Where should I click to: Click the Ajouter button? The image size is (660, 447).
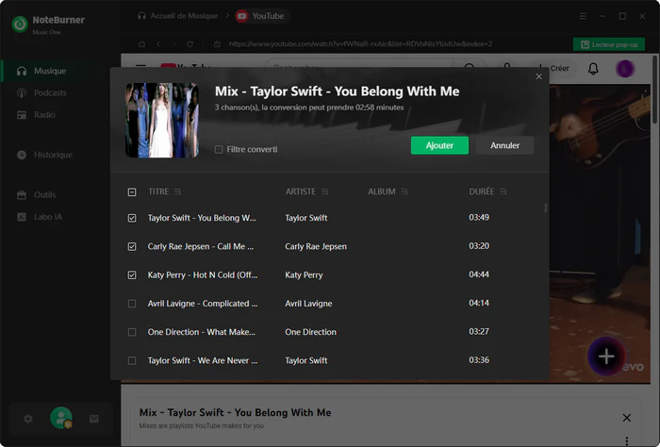click(439, 145)
